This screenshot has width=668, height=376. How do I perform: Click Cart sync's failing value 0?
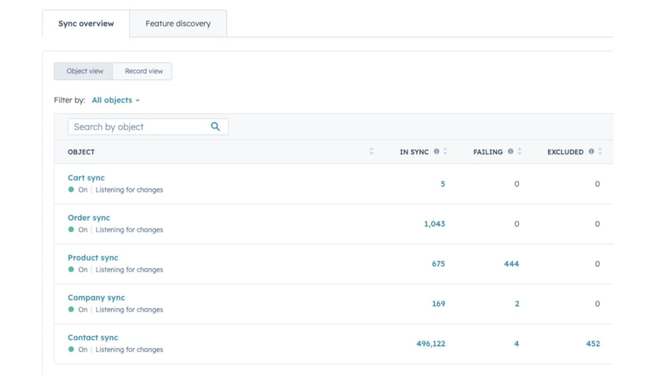coord(517,184)
